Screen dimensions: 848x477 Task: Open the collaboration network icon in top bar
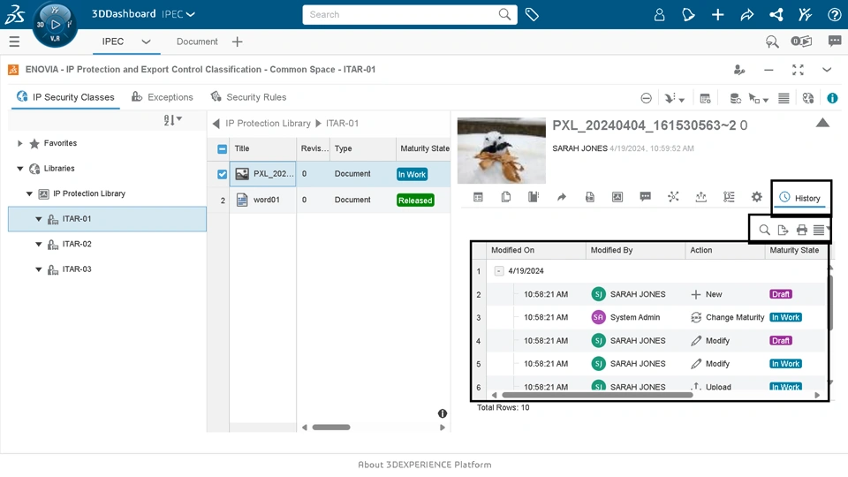tap(776, 15)
